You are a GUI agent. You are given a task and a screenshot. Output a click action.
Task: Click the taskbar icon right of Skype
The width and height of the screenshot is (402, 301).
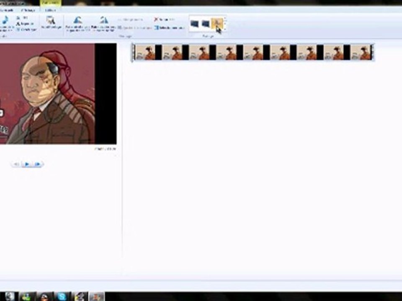pos(80,296)
